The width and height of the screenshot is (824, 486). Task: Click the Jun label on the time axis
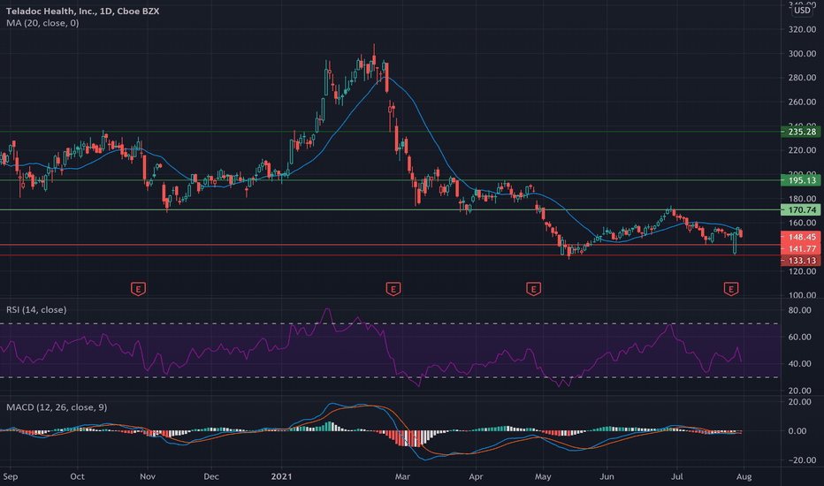(x=607, y=476)
